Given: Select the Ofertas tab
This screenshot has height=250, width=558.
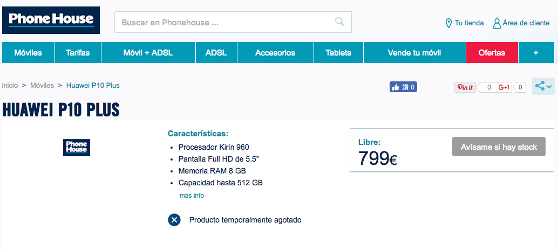Looking at the screenshot, I should pos(492,53).
